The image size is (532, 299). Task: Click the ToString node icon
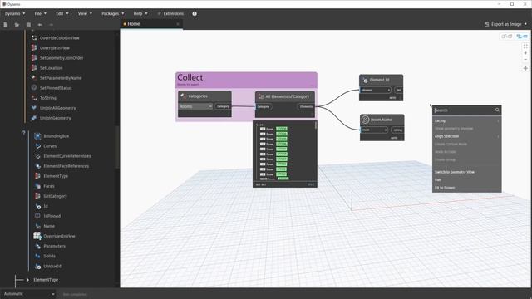[34, 98]
